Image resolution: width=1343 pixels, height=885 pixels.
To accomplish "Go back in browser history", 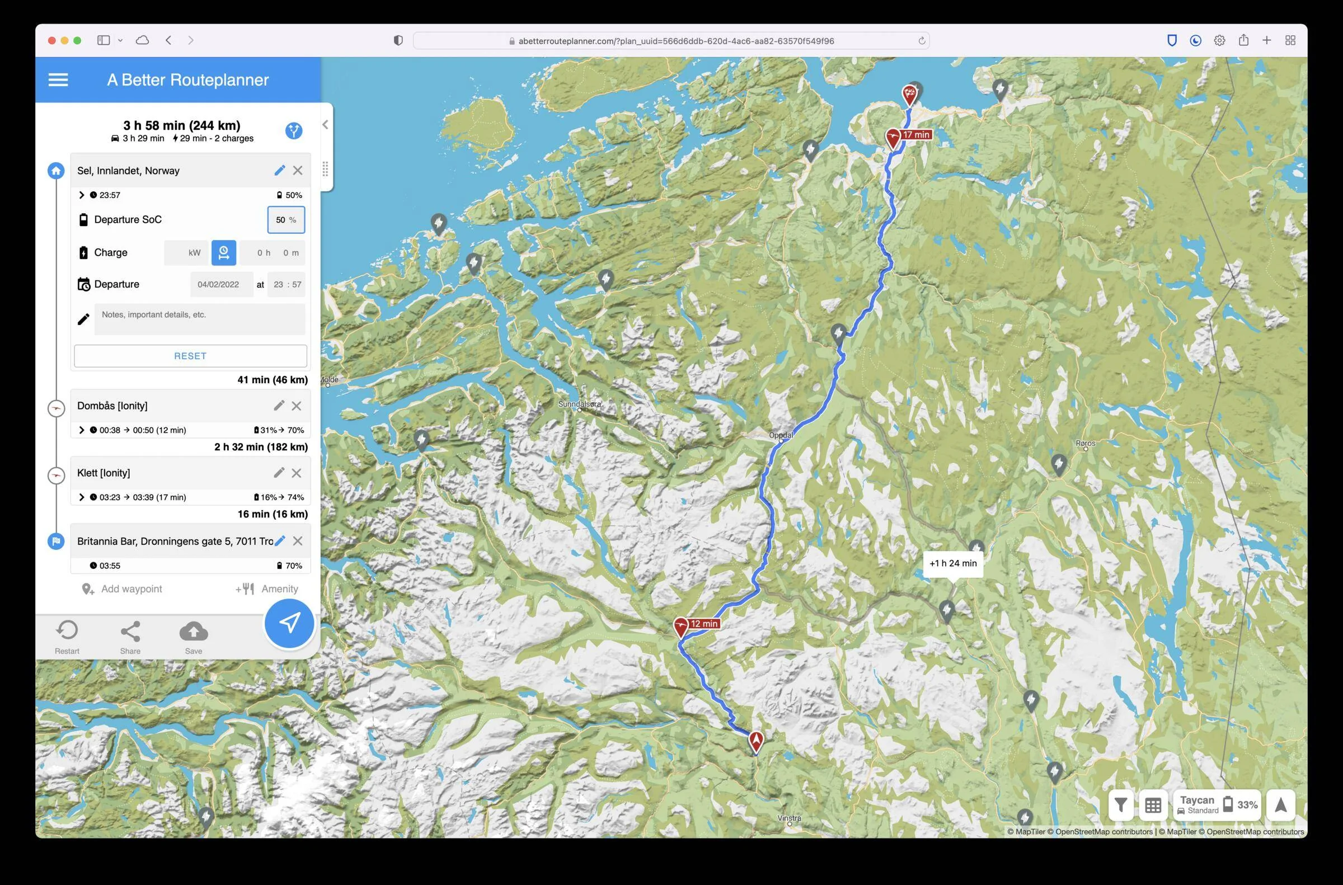I will pyautogui.click(x=168, y=40).
